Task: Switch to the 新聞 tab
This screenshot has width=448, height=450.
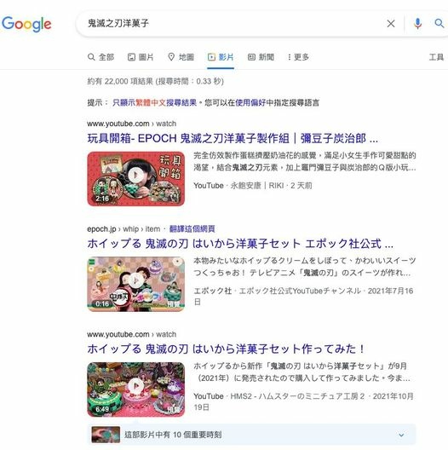Action: click(261, 57)
